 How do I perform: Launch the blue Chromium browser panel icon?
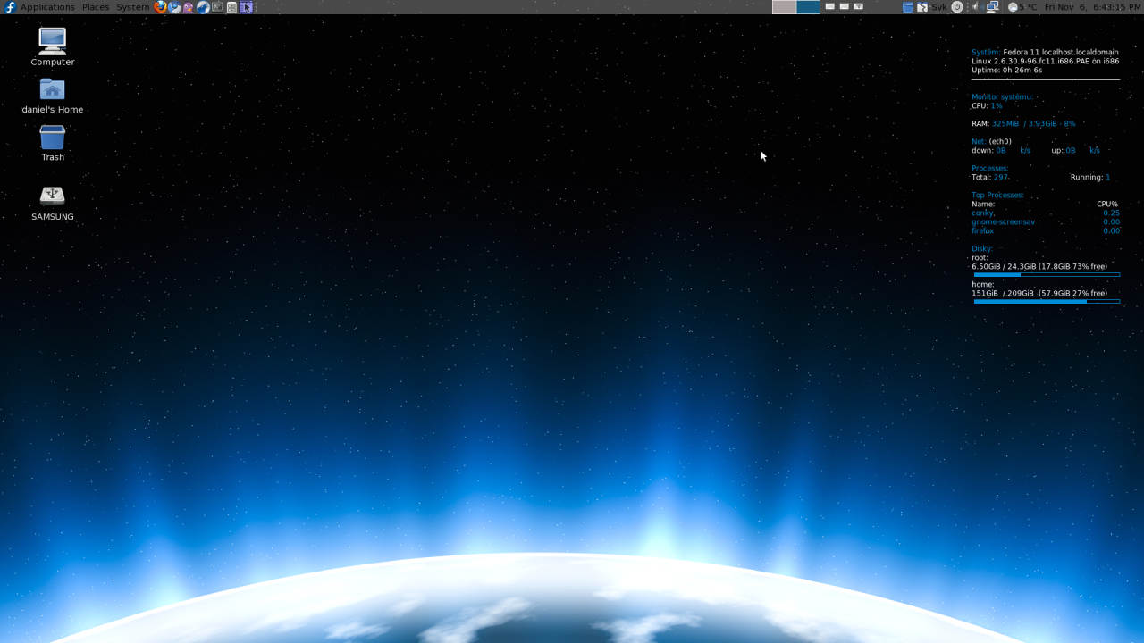174,7
